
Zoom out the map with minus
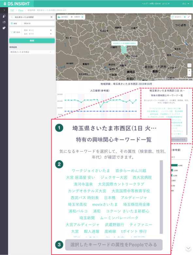pos(189,75)
